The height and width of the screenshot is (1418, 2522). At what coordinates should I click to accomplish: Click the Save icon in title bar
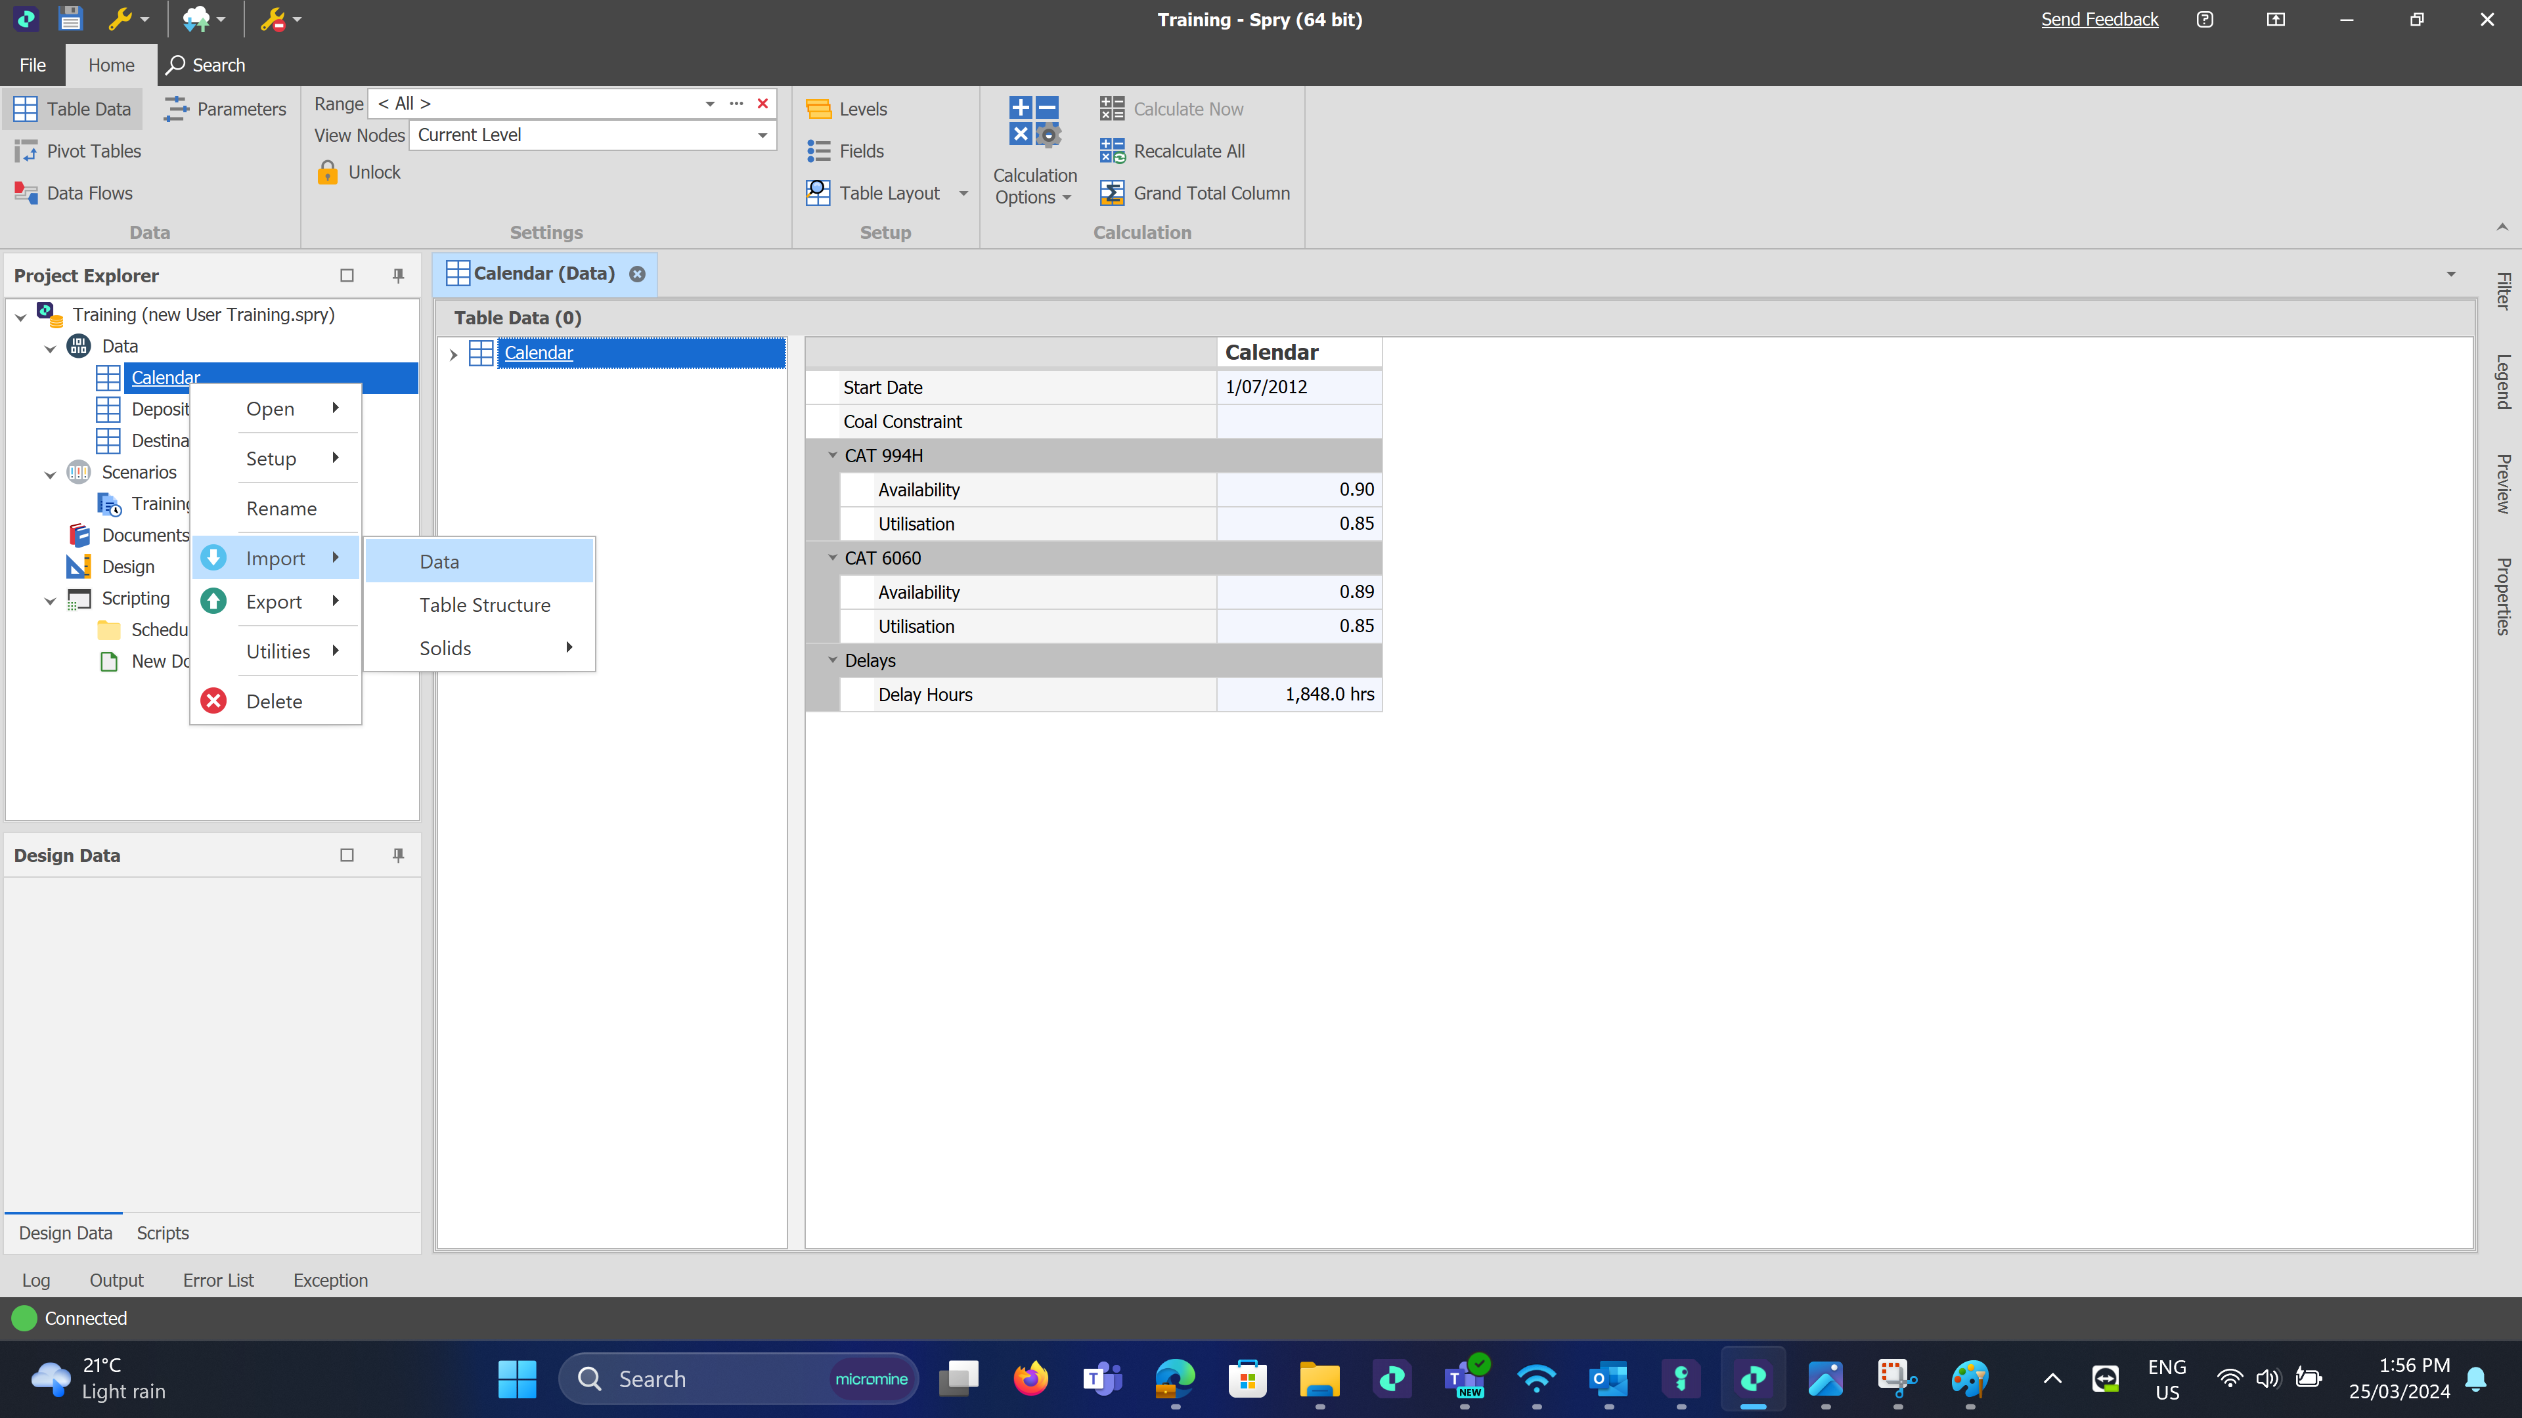pyautogui.click(x=70, y=18)
